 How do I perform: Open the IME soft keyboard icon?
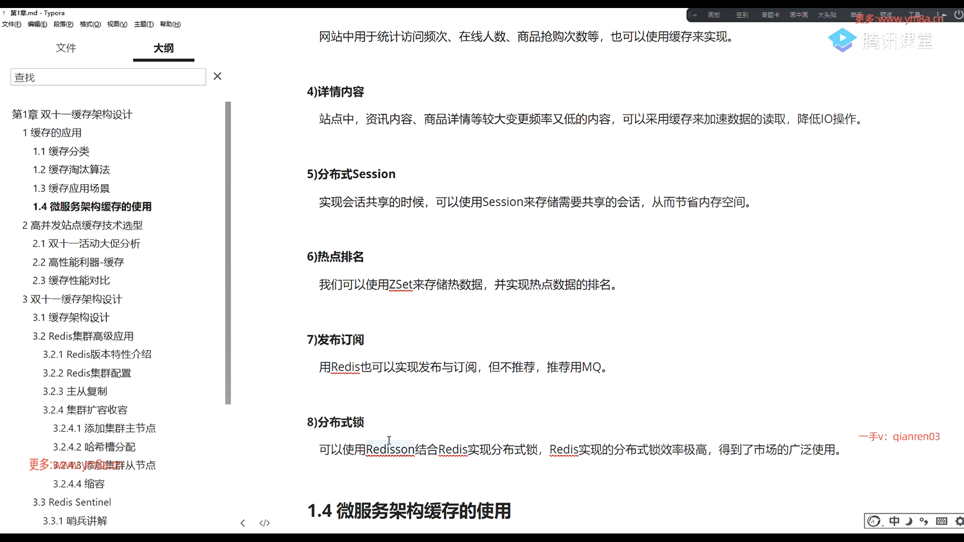point(941,521)
